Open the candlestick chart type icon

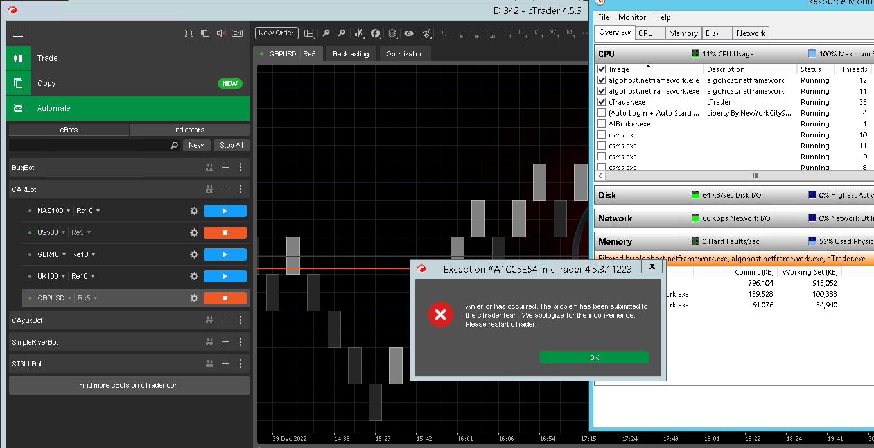pos(360,33)
